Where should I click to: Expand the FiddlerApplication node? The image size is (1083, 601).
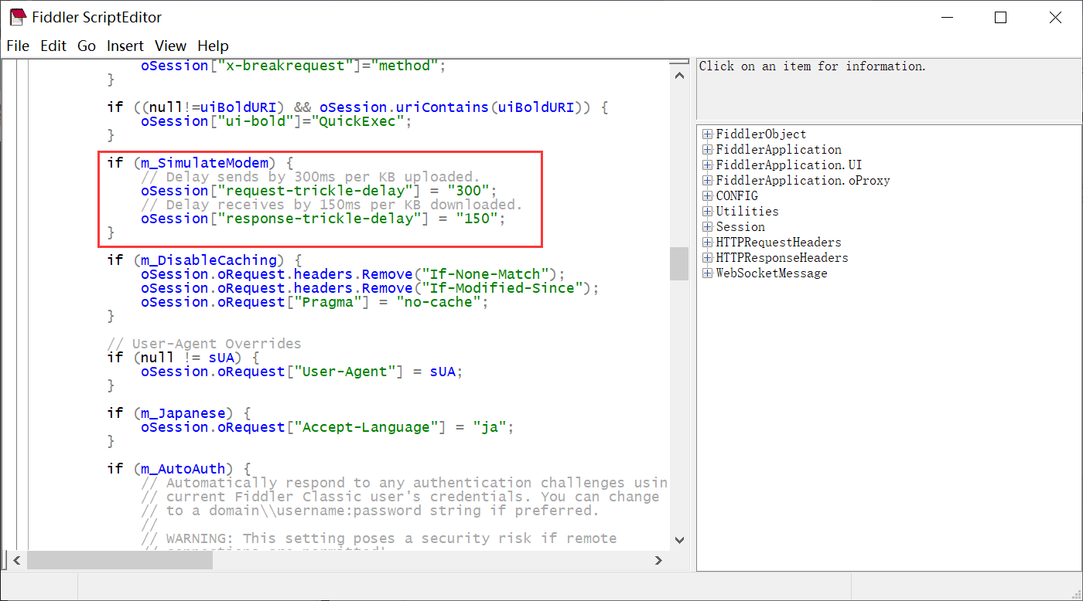point(707,150)
